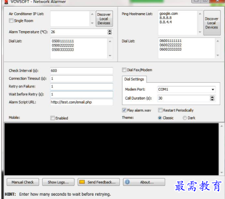Click up arrow of Air Conditioner IP list scrollbar
The height and width of the screenshot is (199, 225).
click(x=92, y=14)
